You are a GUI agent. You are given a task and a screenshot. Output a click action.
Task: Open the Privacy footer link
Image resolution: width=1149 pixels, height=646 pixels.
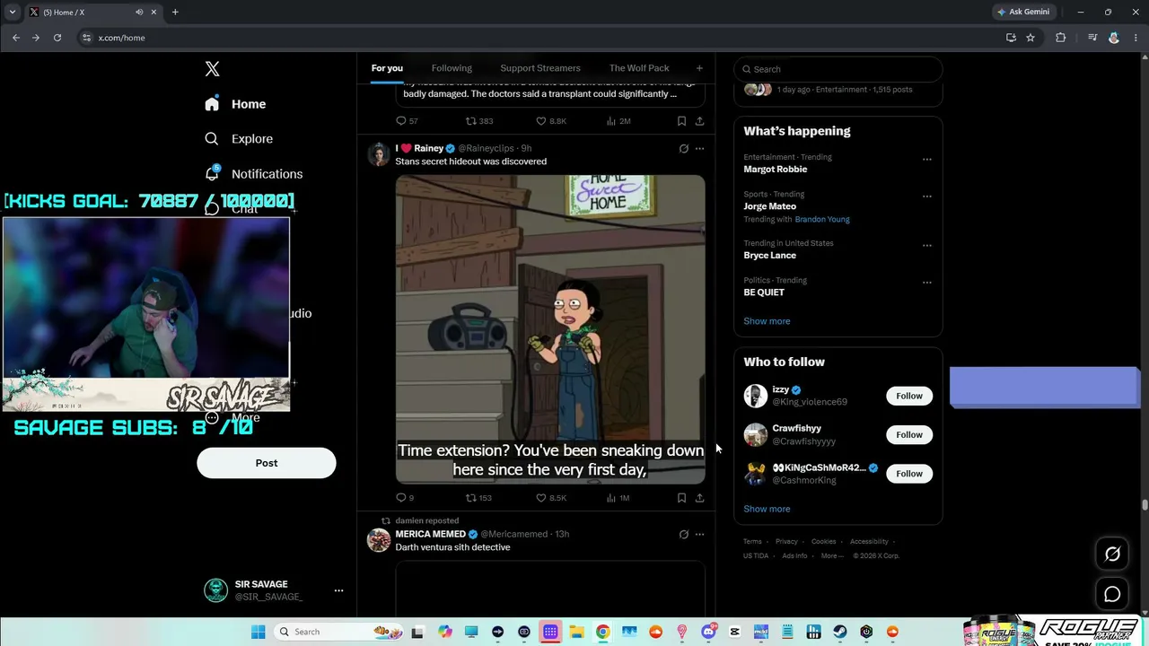786,542
